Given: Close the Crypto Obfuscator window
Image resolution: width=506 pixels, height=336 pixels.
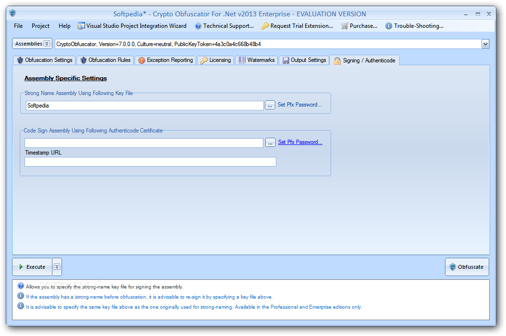Looking at the screenshot, I should click(489, 14).
